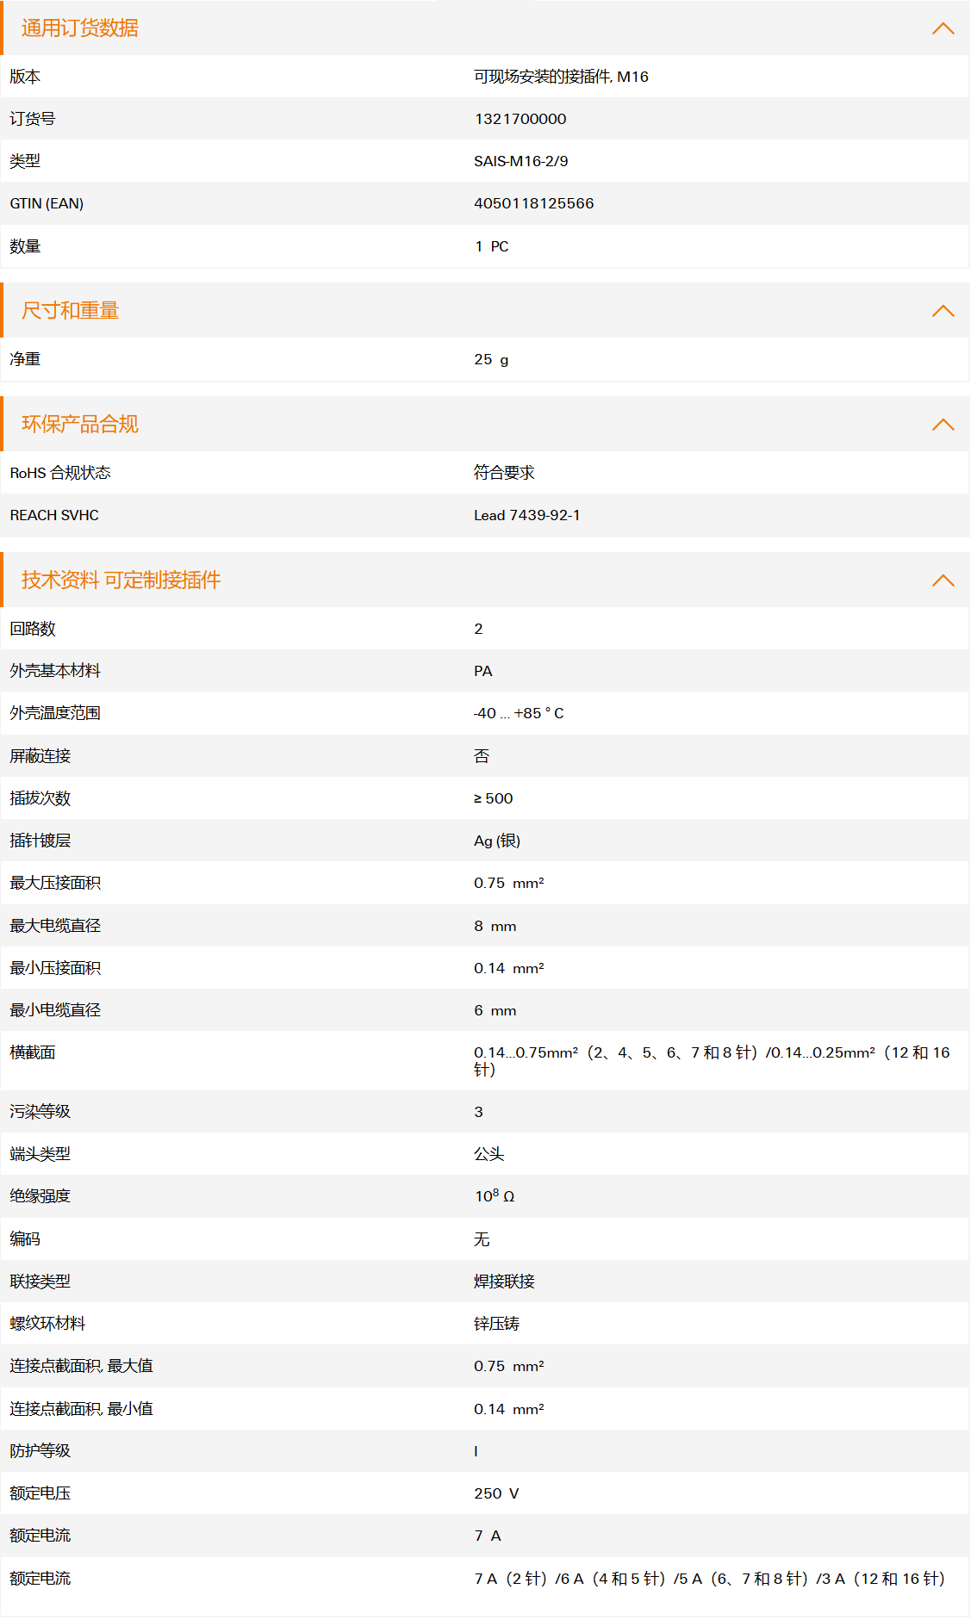Click the RoHS 合规状态 row label
This screenshot has height=1620, width=971.
point(60,473)
